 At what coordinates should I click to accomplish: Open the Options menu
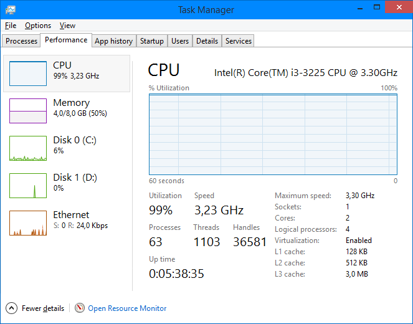point(38,26)
